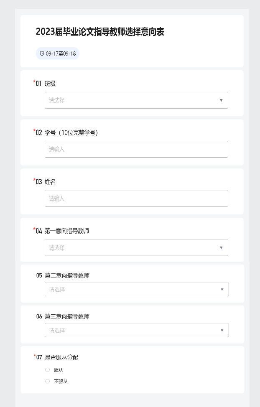This screenshot has width=260, height=407.
Task: Select the 服从 radio button
Action: click(47, 370)
